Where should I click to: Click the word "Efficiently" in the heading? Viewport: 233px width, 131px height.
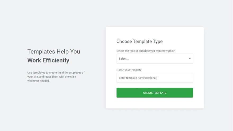(x=56, y=60)
